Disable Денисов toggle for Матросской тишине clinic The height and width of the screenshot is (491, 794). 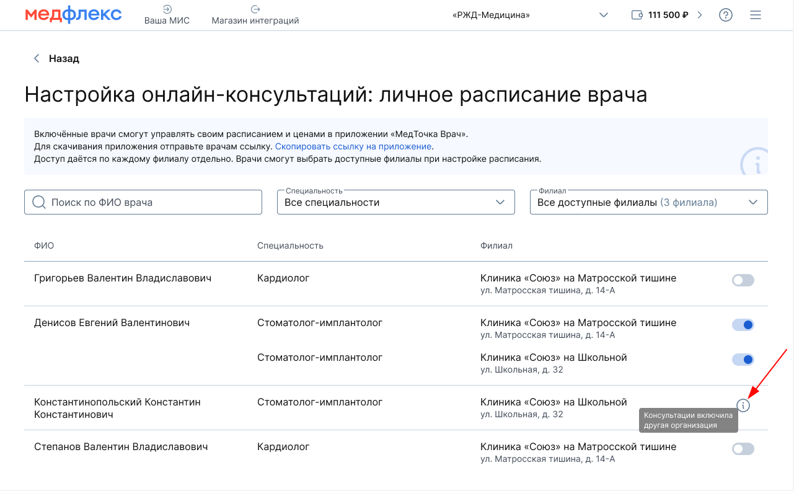[x=743, y=325]
